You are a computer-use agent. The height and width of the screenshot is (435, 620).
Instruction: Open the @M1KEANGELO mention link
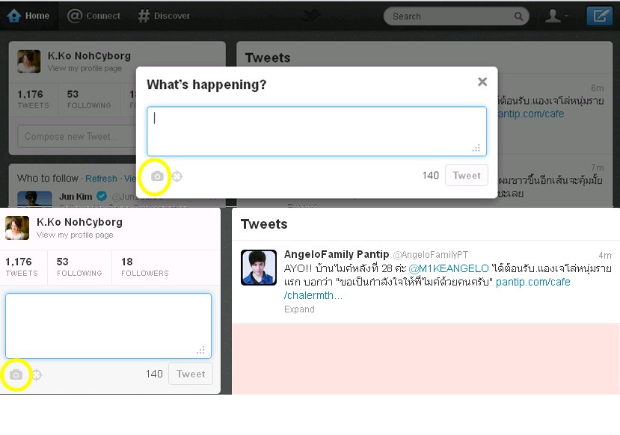(x=449, y=268)
